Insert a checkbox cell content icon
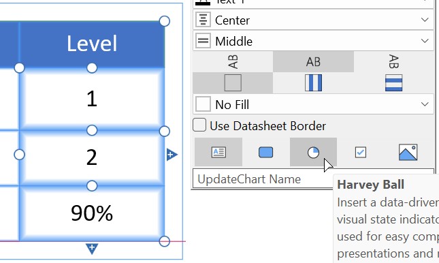The width and height of the screenshot is (439, 263). 360,152
